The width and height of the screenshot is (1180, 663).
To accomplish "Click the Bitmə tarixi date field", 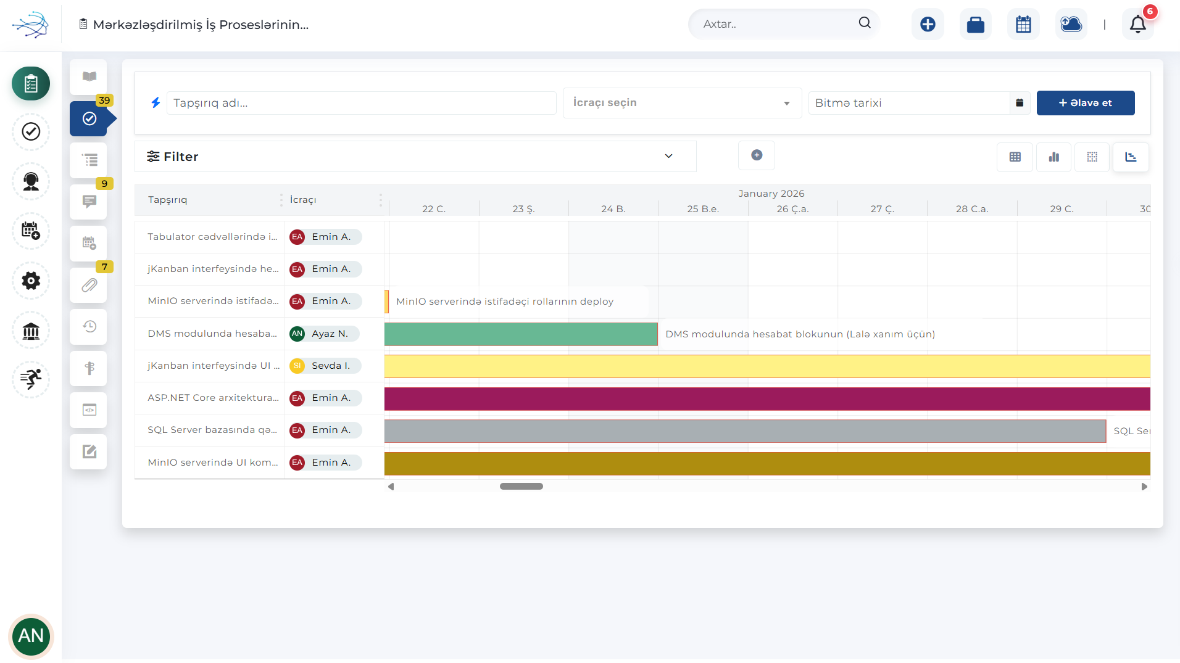I will point(909,103).
